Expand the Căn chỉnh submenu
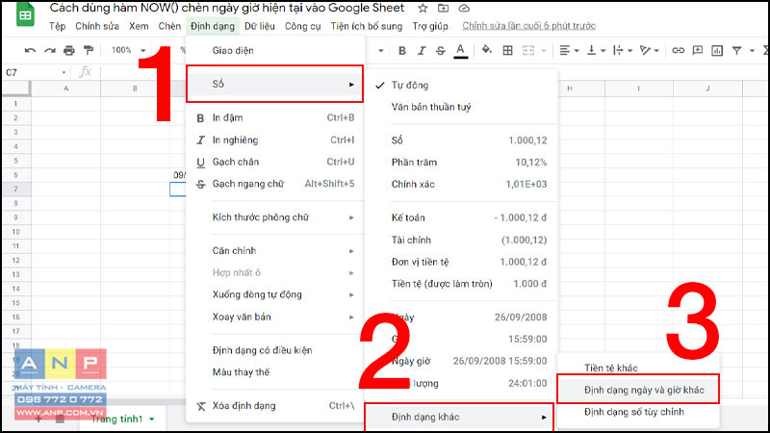This screenshot has height=433, width=770. [x=275, y=251]
